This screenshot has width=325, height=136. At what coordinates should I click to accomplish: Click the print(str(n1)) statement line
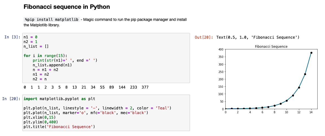click(x=65, y=60)
